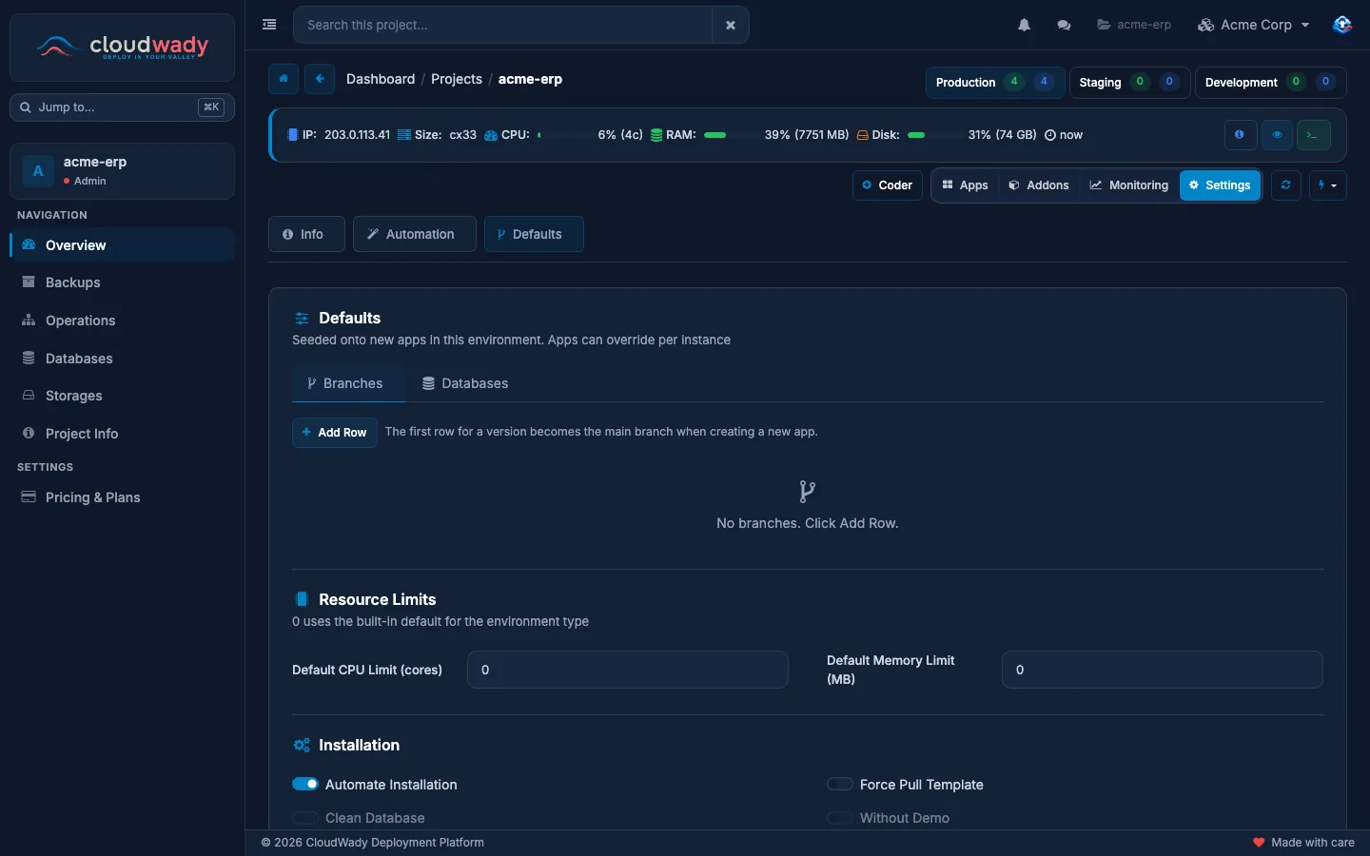The height and width of the screenshot is (856, 1370).
Task: Open Operations in the sidebar
Action: [x=122, y=321]
